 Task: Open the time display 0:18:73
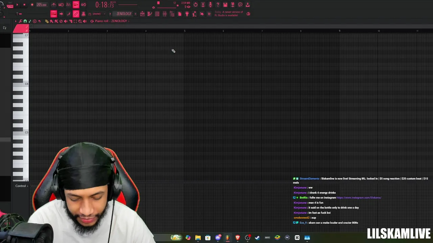105,5
